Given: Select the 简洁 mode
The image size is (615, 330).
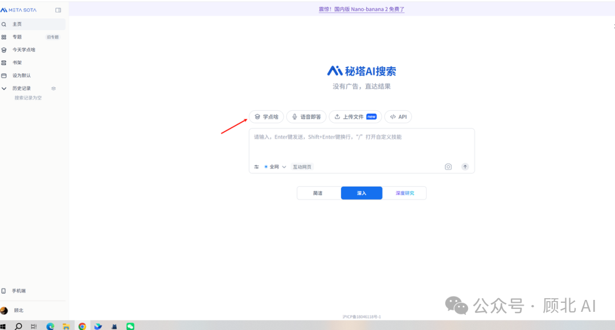Looking at the screenshot, I should pos(318,193).
